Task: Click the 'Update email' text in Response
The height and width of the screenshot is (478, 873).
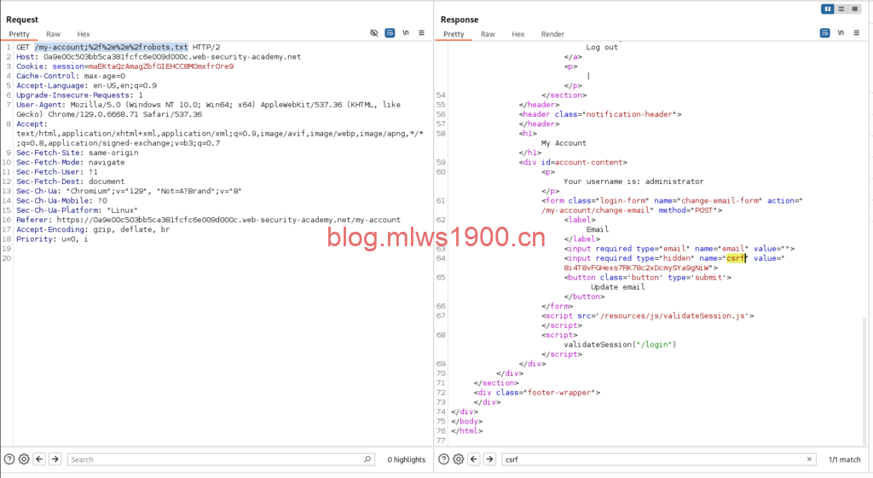Action: pyautogui.click(x=617, y=287)
